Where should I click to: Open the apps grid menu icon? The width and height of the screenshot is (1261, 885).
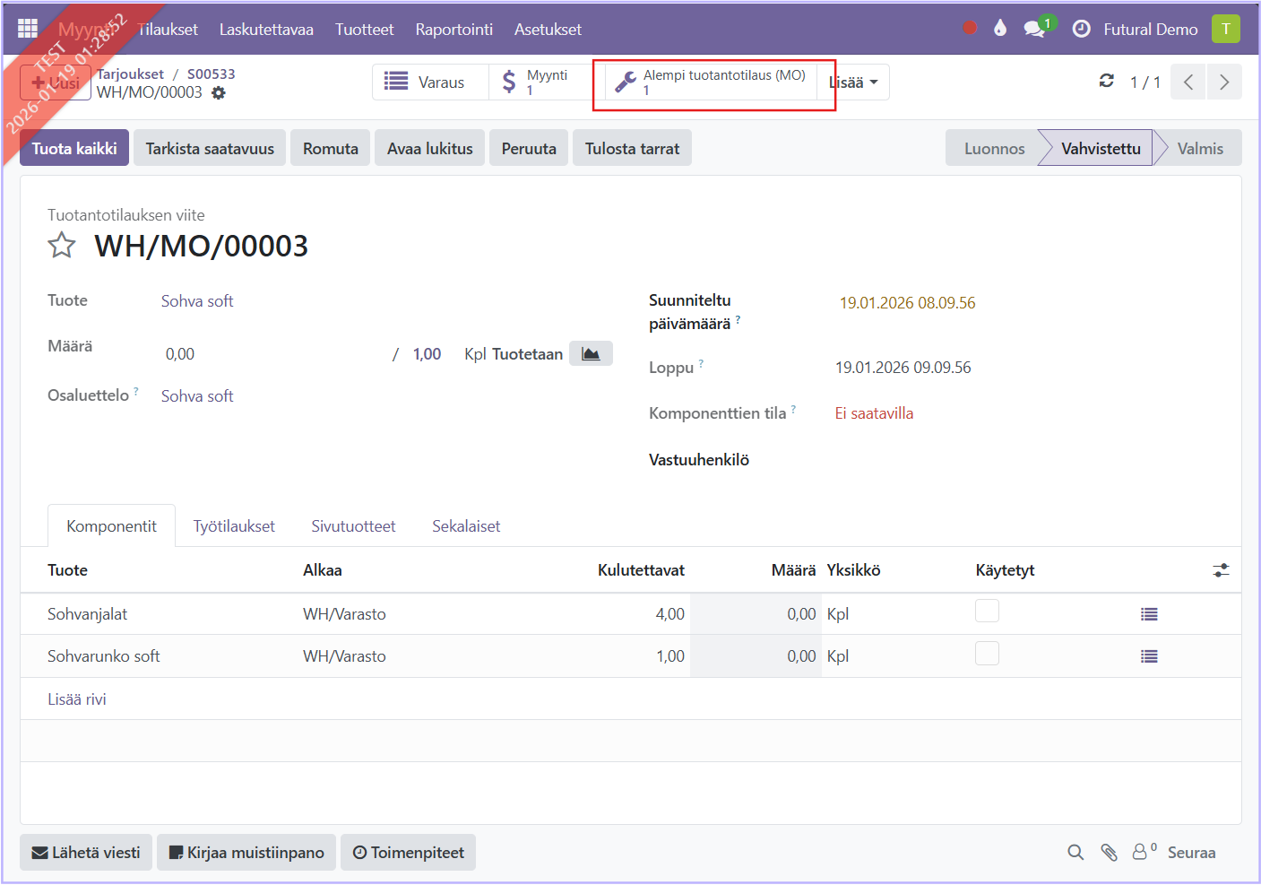tap(28, 29)
